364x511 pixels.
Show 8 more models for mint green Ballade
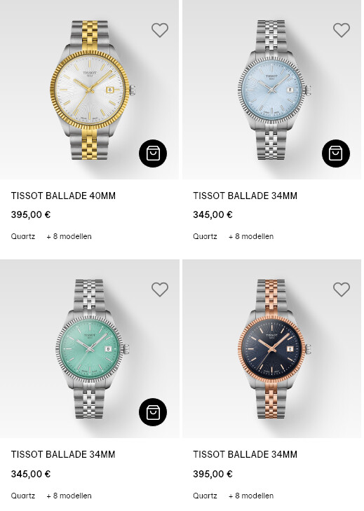(x=69, y=496)
